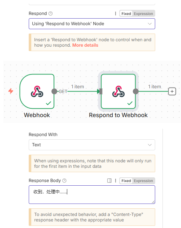Set Response Body to Fixed mode
The height and width of the screenshot is (228, 181).
pyautogui.click(x=126, y=181)
